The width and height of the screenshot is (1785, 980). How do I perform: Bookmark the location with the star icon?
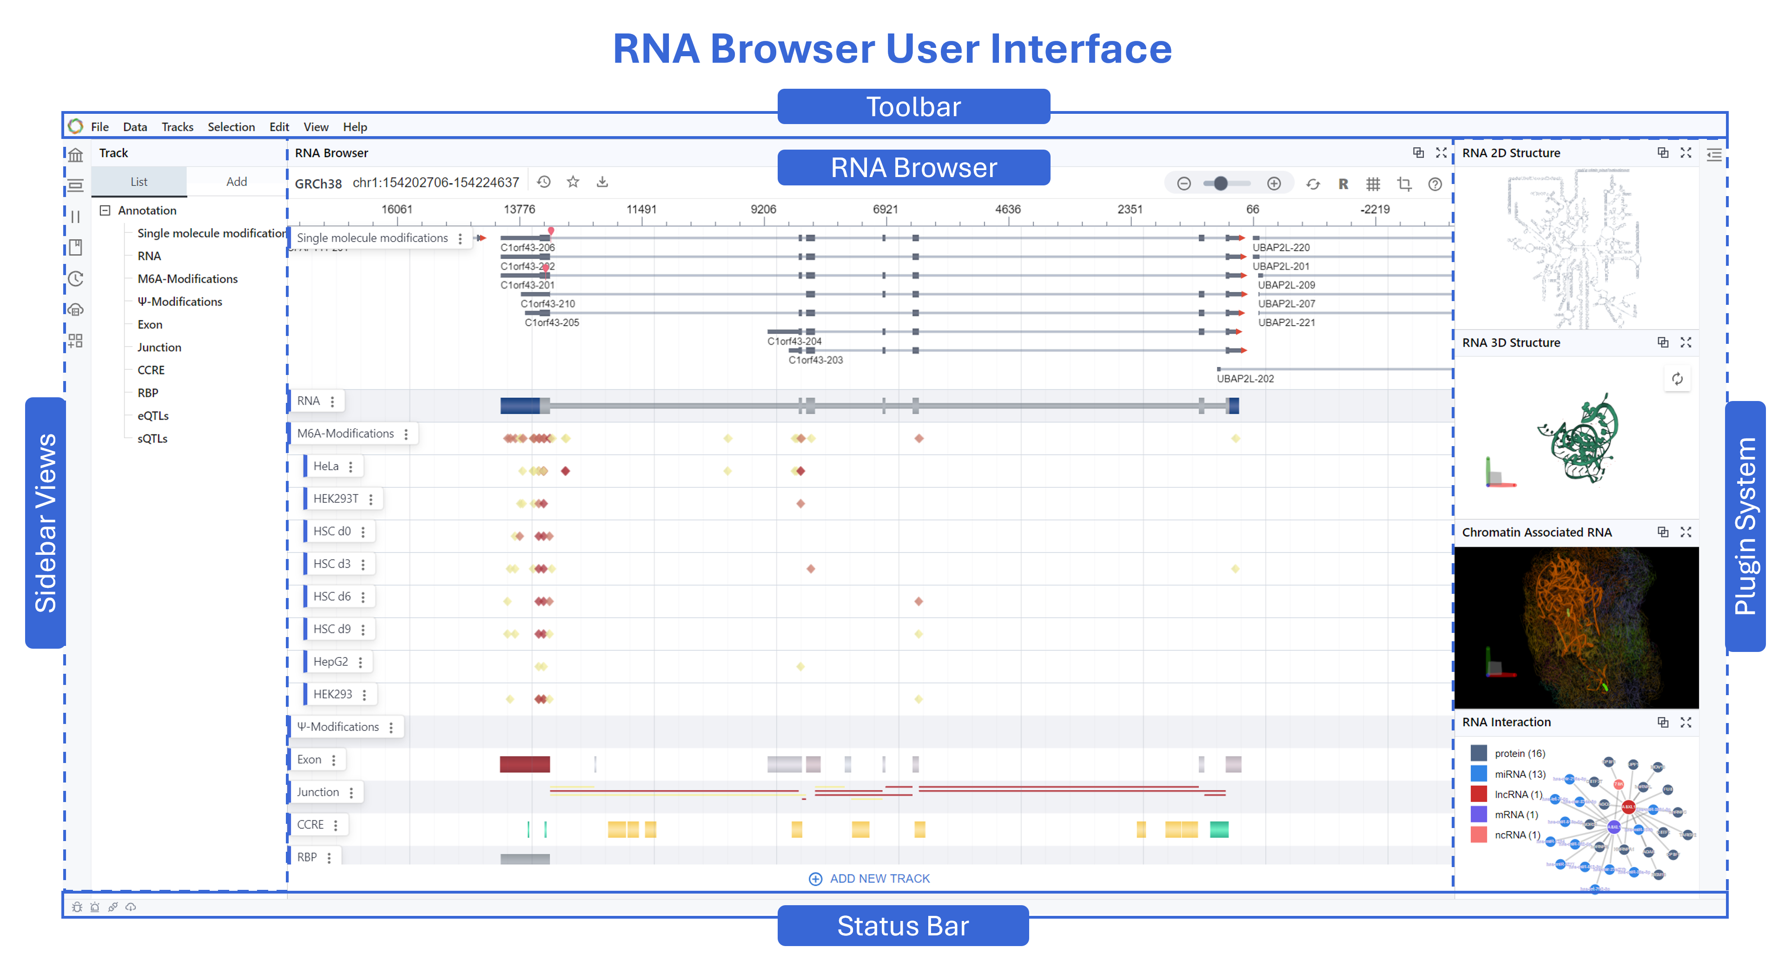tap(573, 182)
